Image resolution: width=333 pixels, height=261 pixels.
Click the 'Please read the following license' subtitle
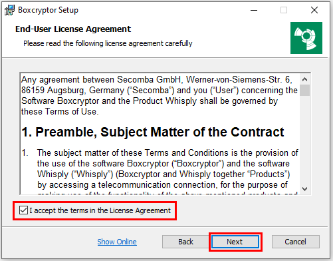point(108,43)
